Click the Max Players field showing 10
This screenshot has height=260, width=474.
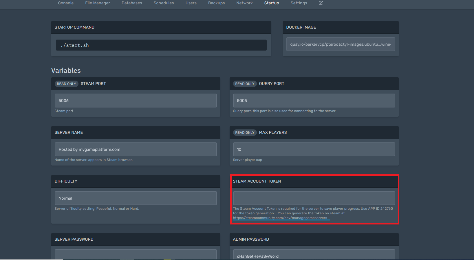(314, 149)
